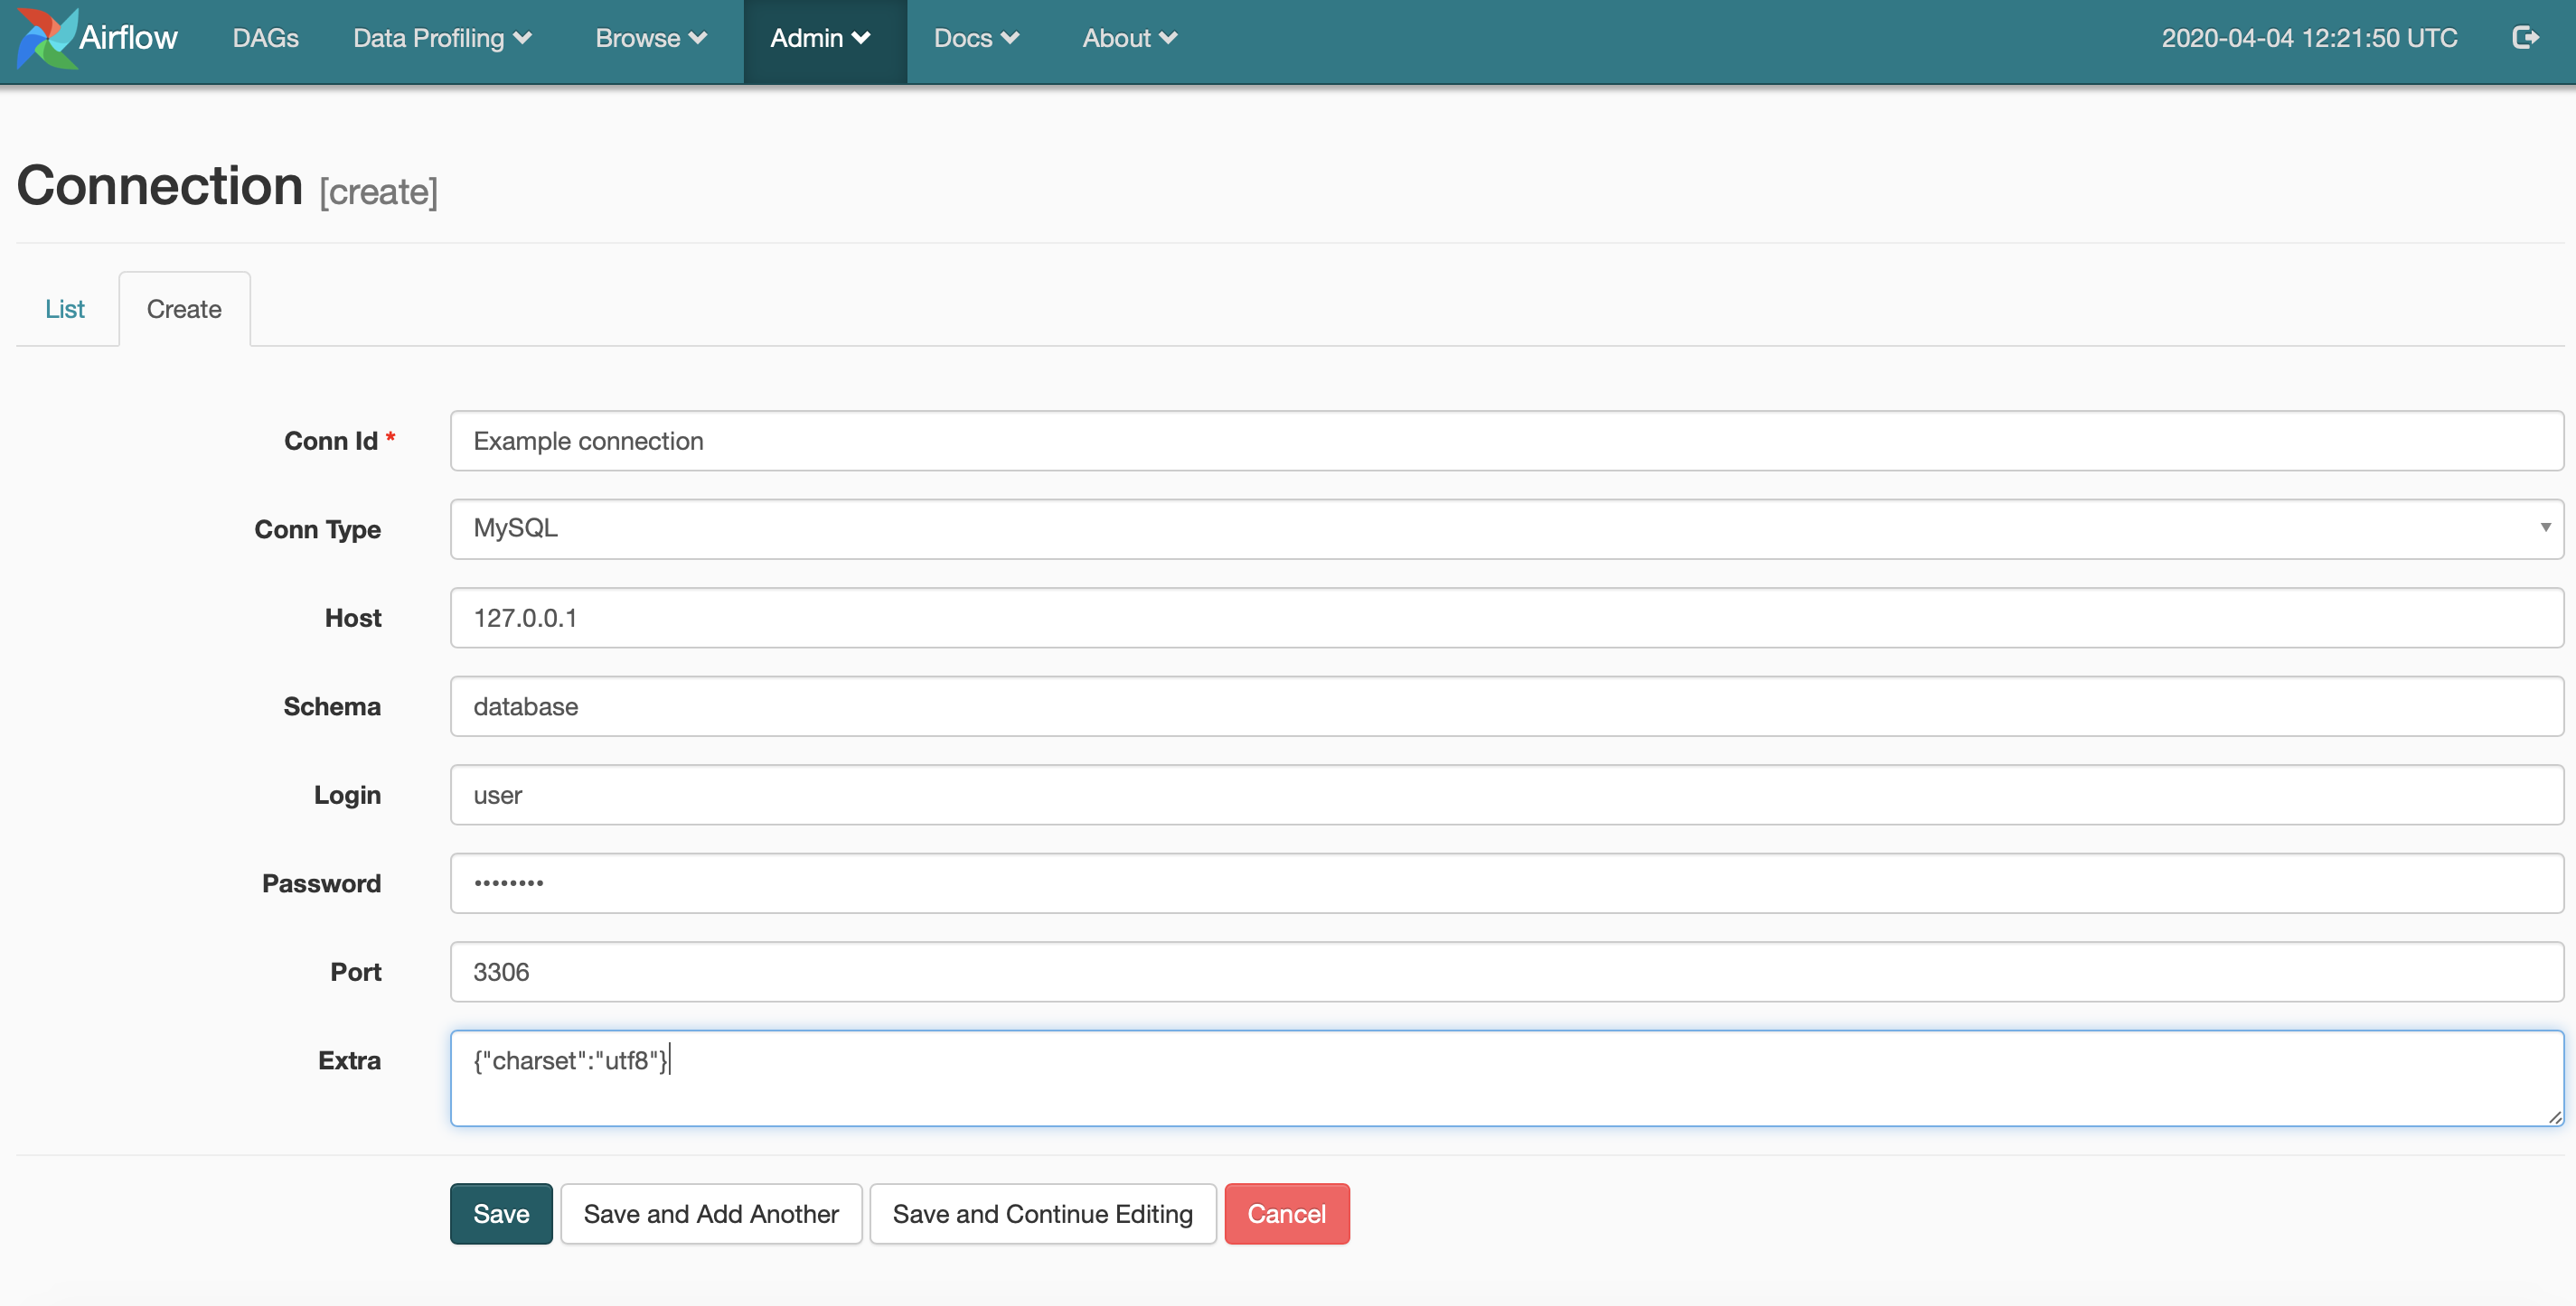Switch to the Create tab

tap(183, 308)
